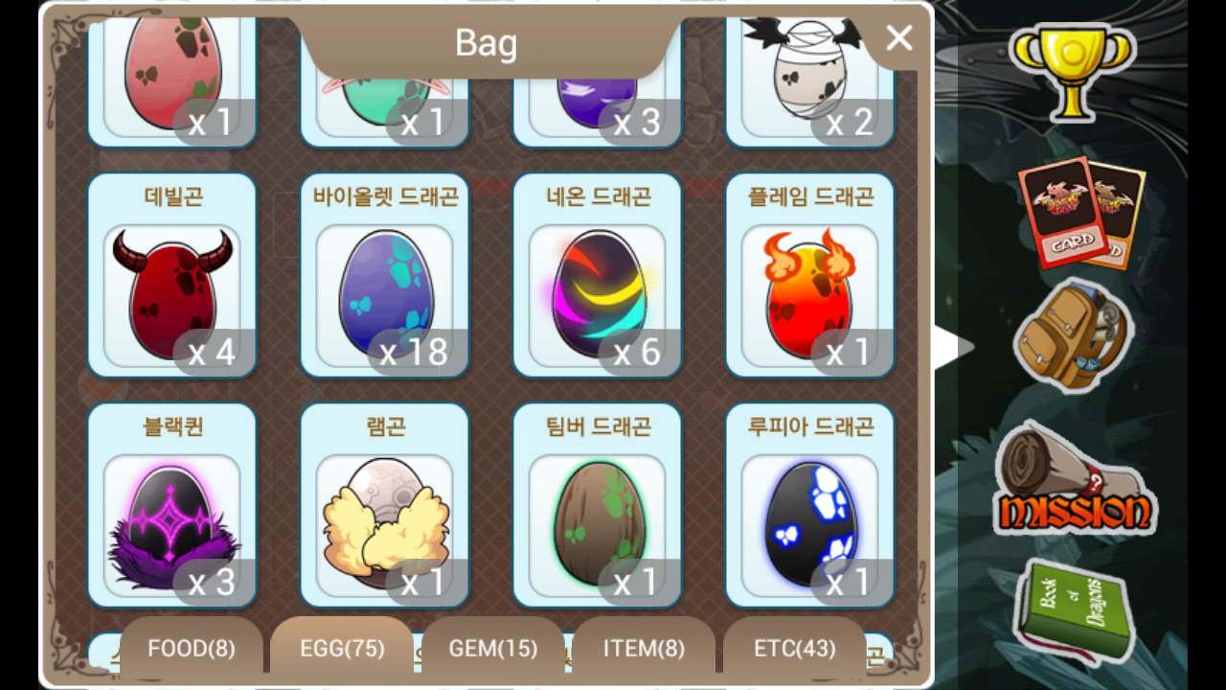Open the Mission scroll icon
The image size is (1226, 690).
pos(1074,479)
